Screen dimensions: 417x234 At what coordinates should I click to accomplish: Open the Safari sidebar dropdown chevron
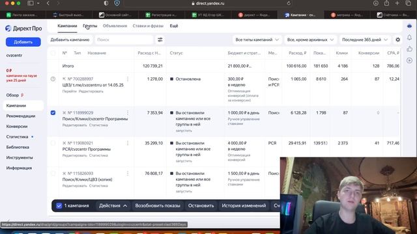coord(38,3)
